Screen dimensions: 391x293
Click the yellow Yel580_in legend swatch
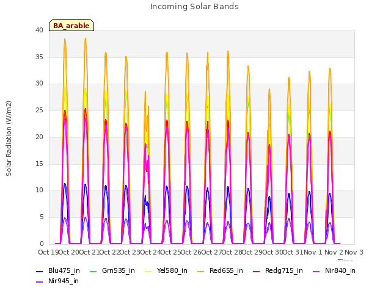pyautogui.click(x=148, y=271)
